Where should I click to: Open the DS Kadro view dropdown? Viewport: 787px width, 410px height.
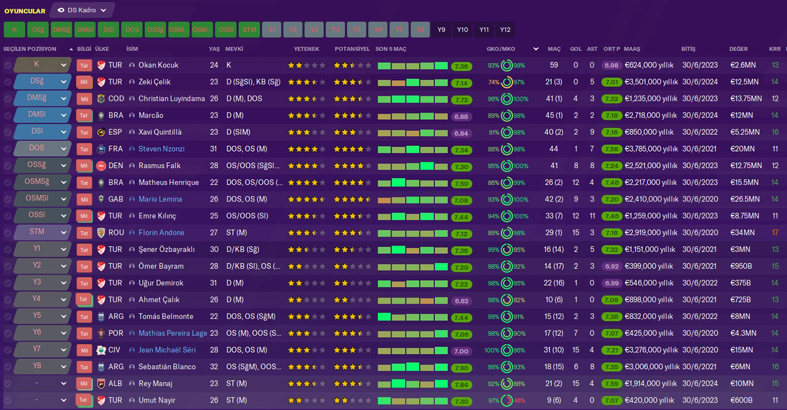coord(82,10)
